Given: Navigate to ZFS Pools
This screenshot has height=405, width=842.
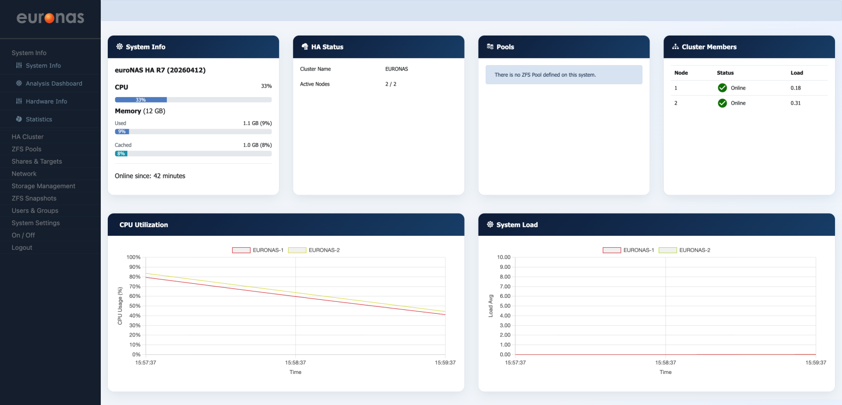Looking at the screenshot, I should (x=27, y=149).
